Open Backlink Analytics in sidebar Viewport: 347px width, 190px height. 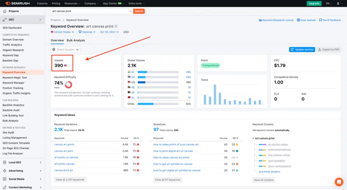coord(13,105)
